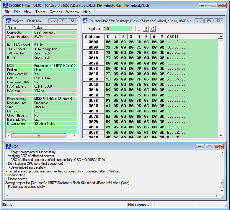The width and height of the screenshot is (230, 210).
Task: Minimize the main J-Flash window
Action: (x=203, y=6)
